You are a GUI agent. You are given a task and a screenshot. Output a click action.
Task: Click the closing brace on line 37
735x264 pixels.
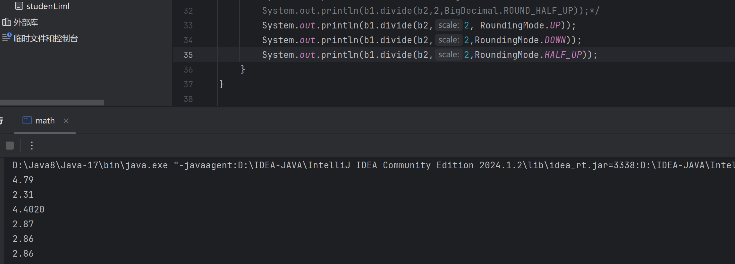[221, 84]
